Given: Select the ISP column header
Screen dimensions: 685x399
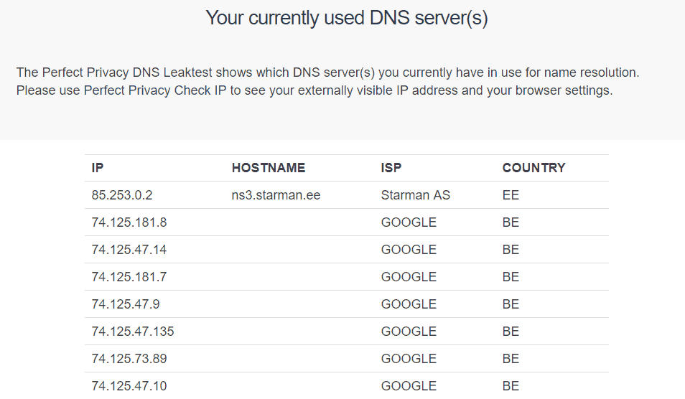Looking at the screenshot, I should pos(391,168).
